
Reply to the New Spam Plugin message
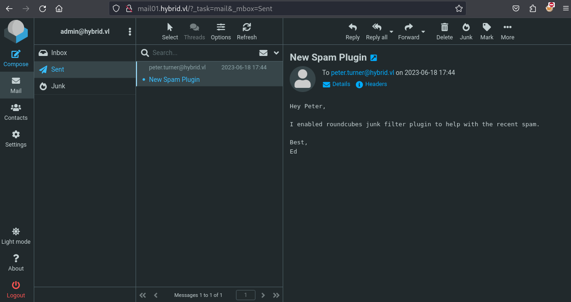pos(353,31)
